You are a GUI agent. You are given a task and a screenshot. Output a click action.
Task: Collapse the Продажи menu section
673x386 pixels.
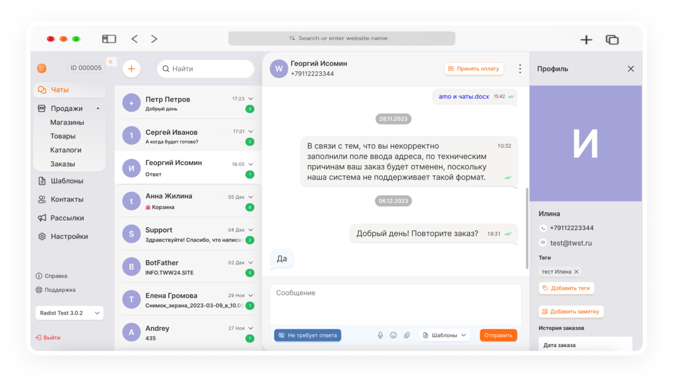[98, 108]
